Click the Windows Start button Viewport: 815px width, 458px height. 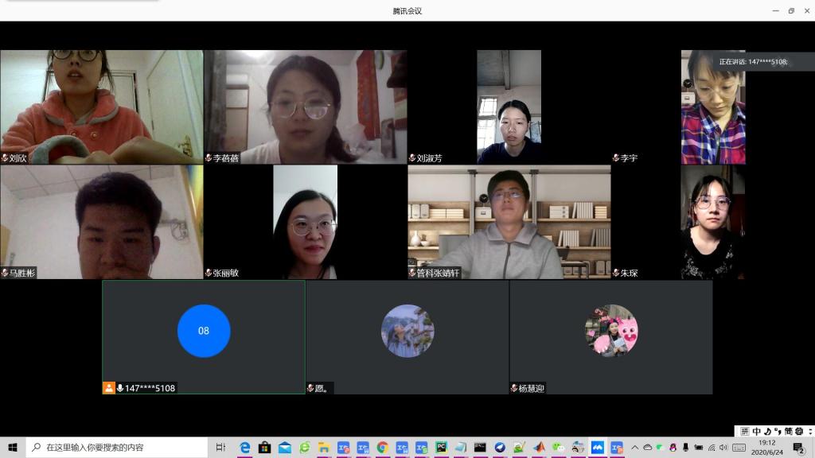pyautogui.click(x=13, y=448)
